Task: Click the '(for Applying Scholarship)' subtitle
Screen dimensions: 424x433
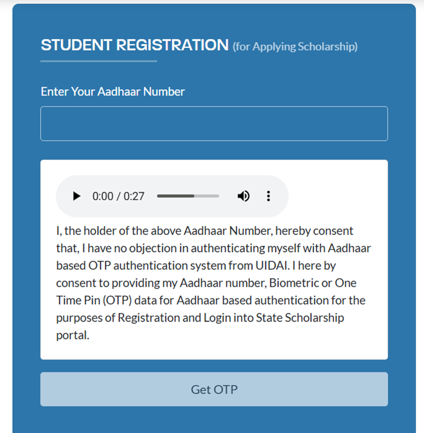Action: pos(295,47)
